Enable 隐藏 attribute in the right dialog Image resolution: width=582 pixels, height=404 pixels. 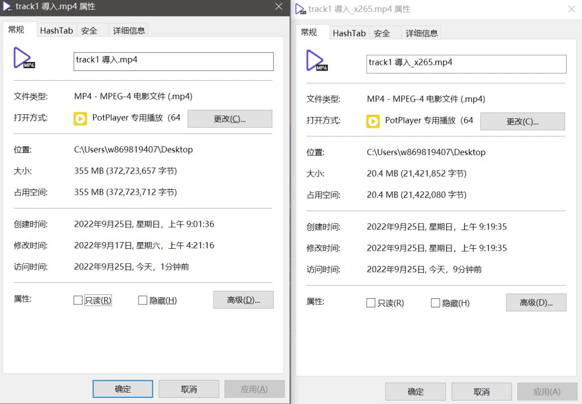click(435, 303)
